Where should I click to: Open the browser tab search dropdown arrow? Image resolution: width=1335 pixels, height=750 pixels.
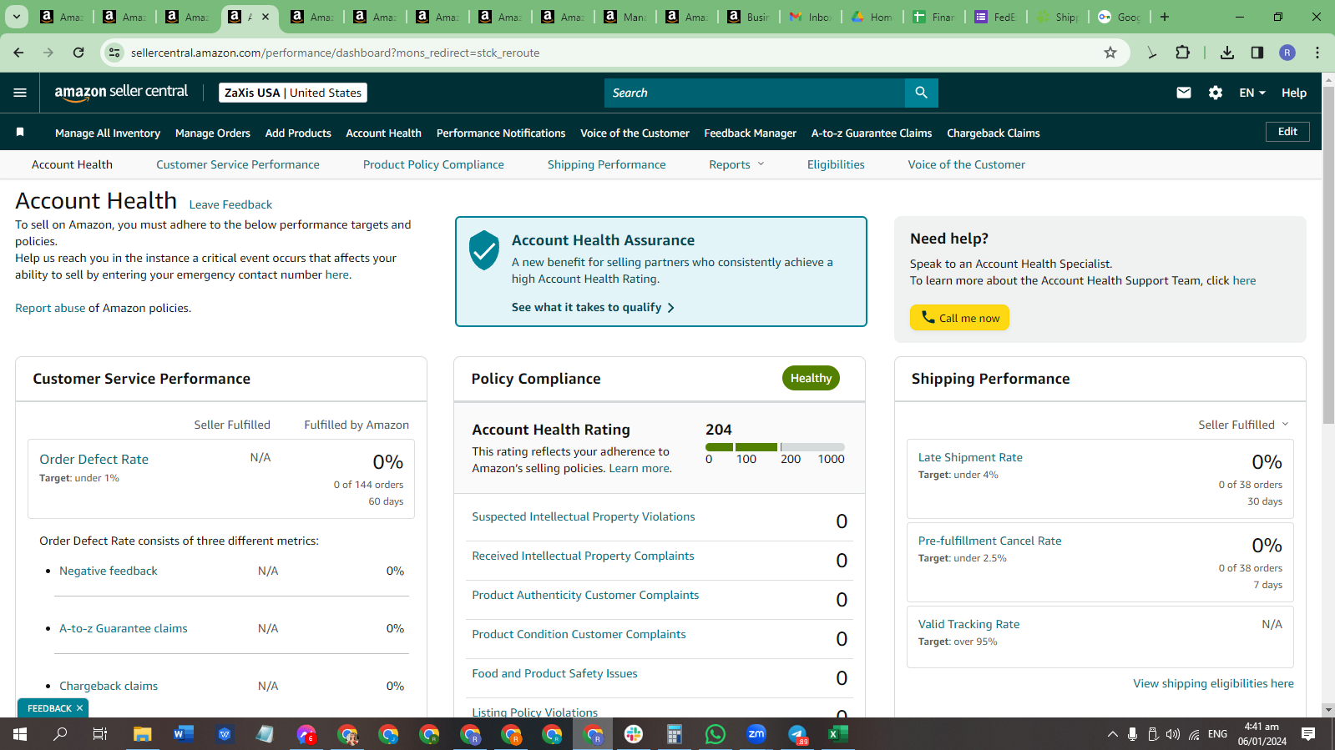tap(16, 17)
